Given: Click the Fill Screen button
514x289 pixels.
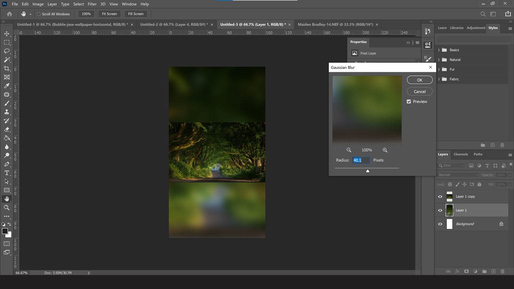Looking at the screenshot, I should click(136, 14).
